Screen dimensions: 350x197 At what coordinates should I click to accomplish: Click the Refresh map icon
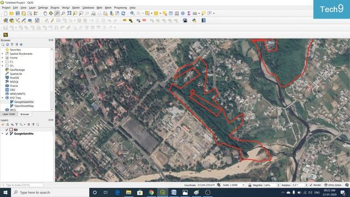pos(123,13)
